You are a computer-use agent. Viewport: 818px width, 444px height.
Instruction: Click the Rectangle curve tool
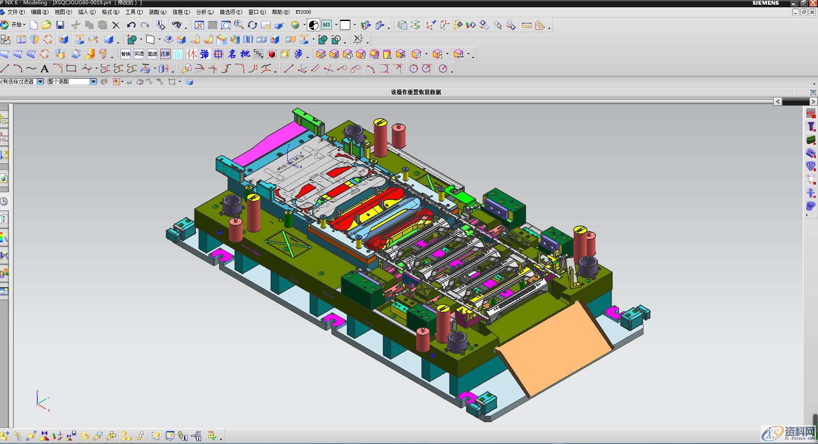[x=71, y=69]
